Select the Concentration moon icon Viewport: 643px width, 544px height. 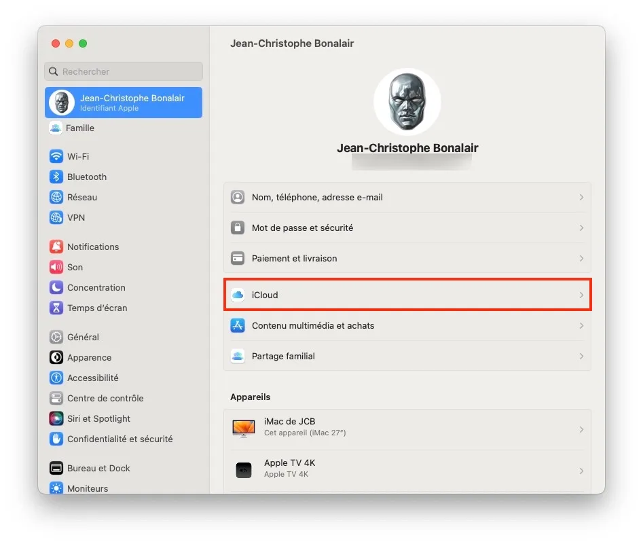point(55,287)
